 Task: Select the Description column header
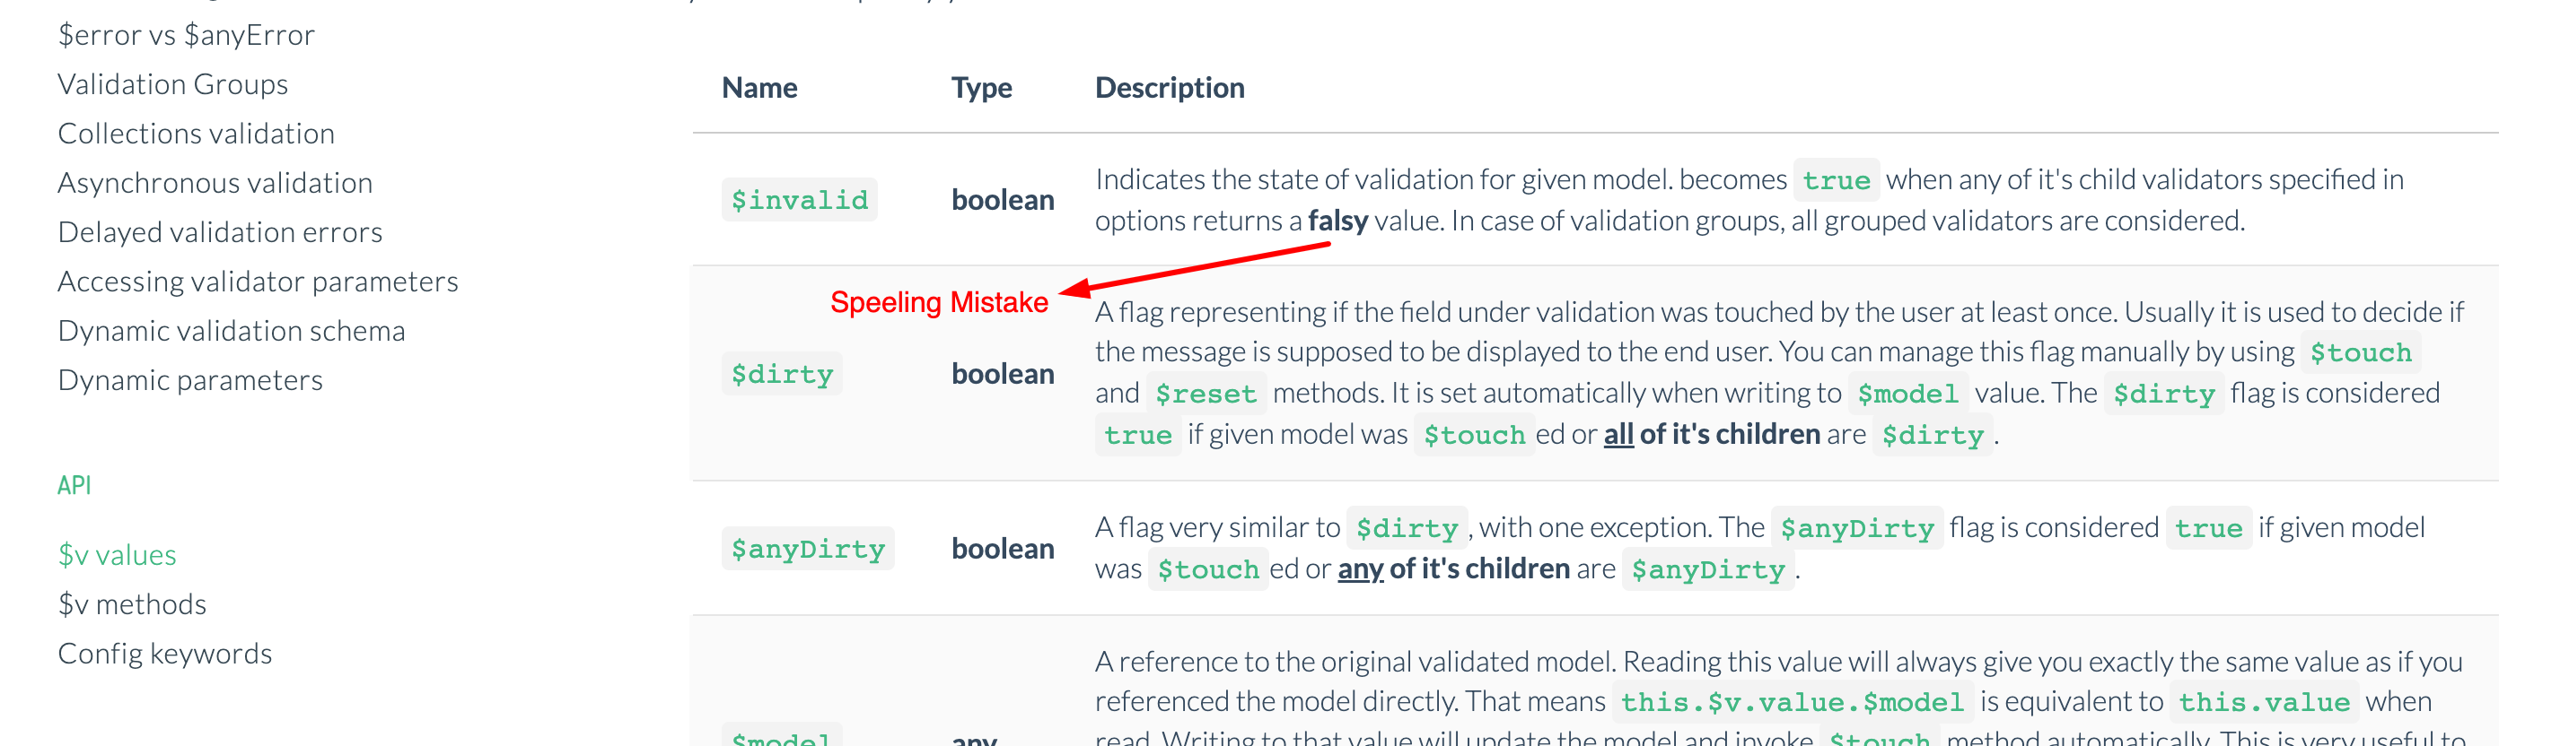[x=1169, y=88]
